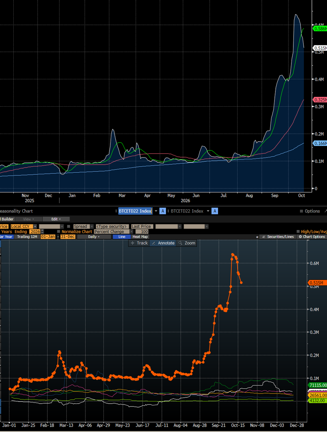
Task: Click the 71115.00 green series label
Action: coord(317,385)
